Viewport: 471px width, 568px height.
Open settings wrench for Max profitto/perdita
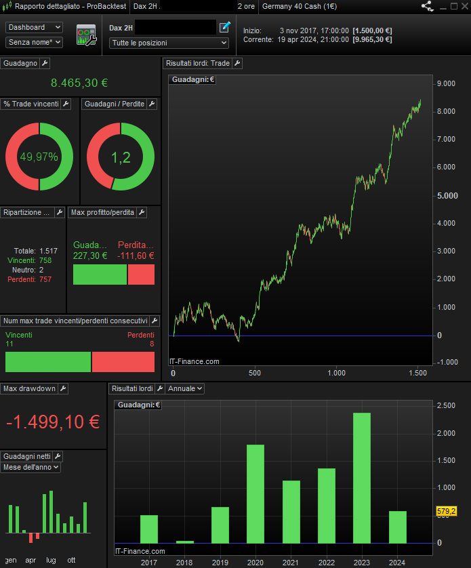pyautogui.click(x=142, y=212)
